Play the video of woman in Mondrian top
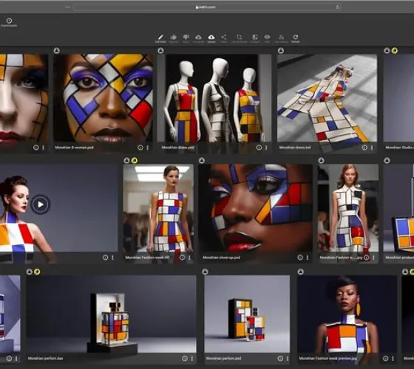Viewport: 414px width, 369px height. [x=41, y=204]
